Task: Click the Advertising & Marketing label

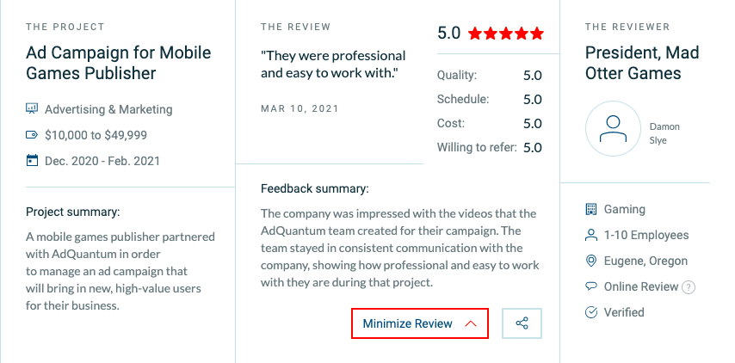Action: pyautogui.click(x=108, y=109)
